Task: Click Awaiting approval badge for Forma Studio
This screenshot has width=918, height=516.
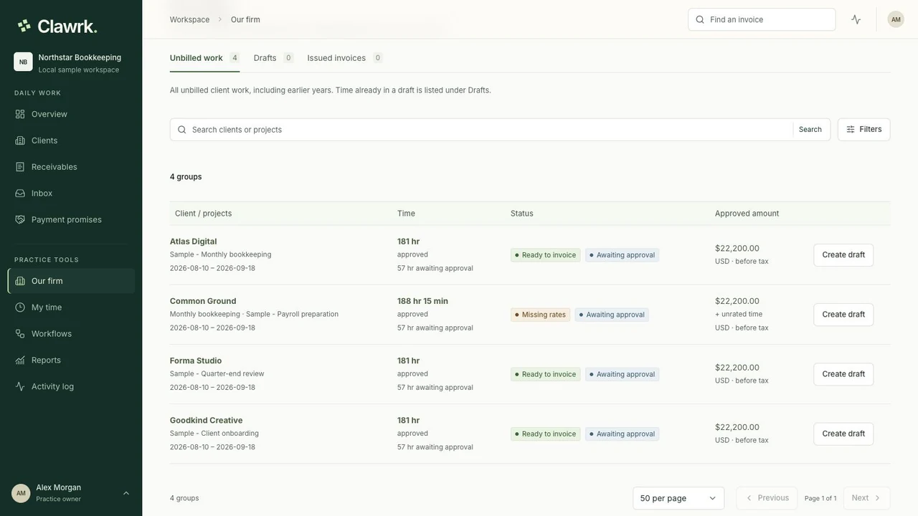Action: click(623, 374)
